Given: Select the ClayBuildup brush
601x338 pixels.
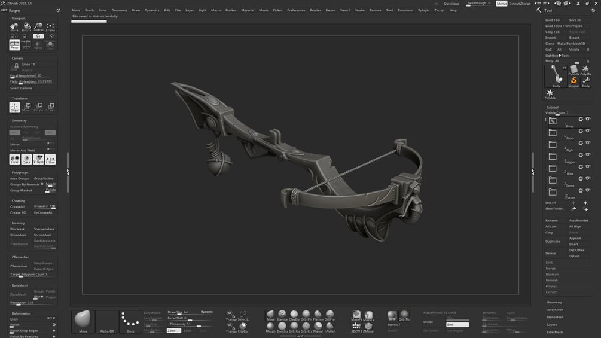Looking at the screenshot, I should tap(294, 315).
